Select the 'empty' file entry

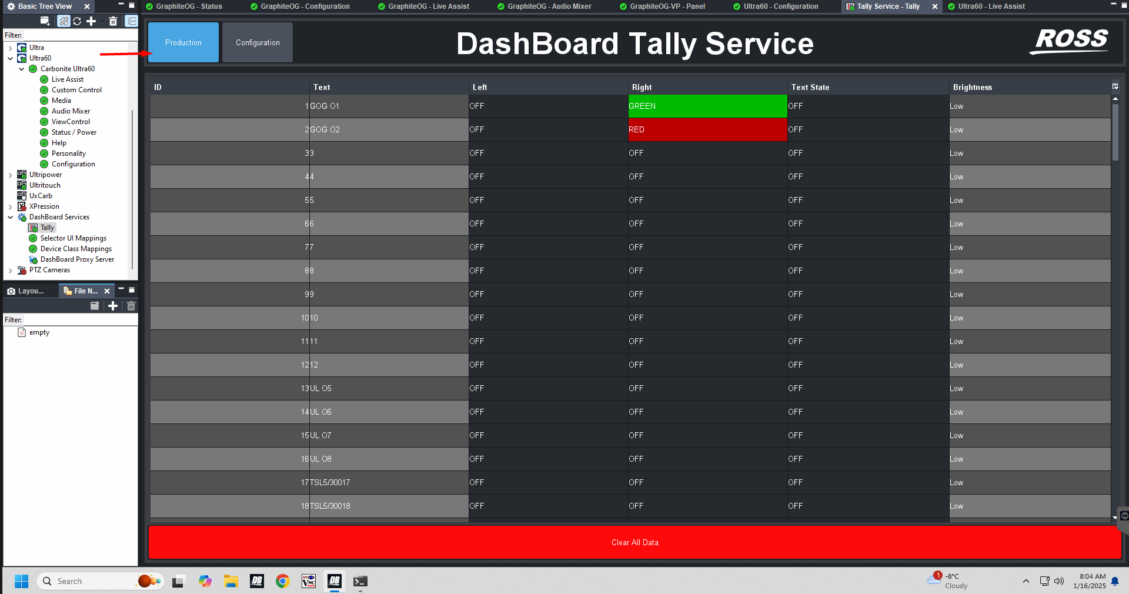coord(39,332)
